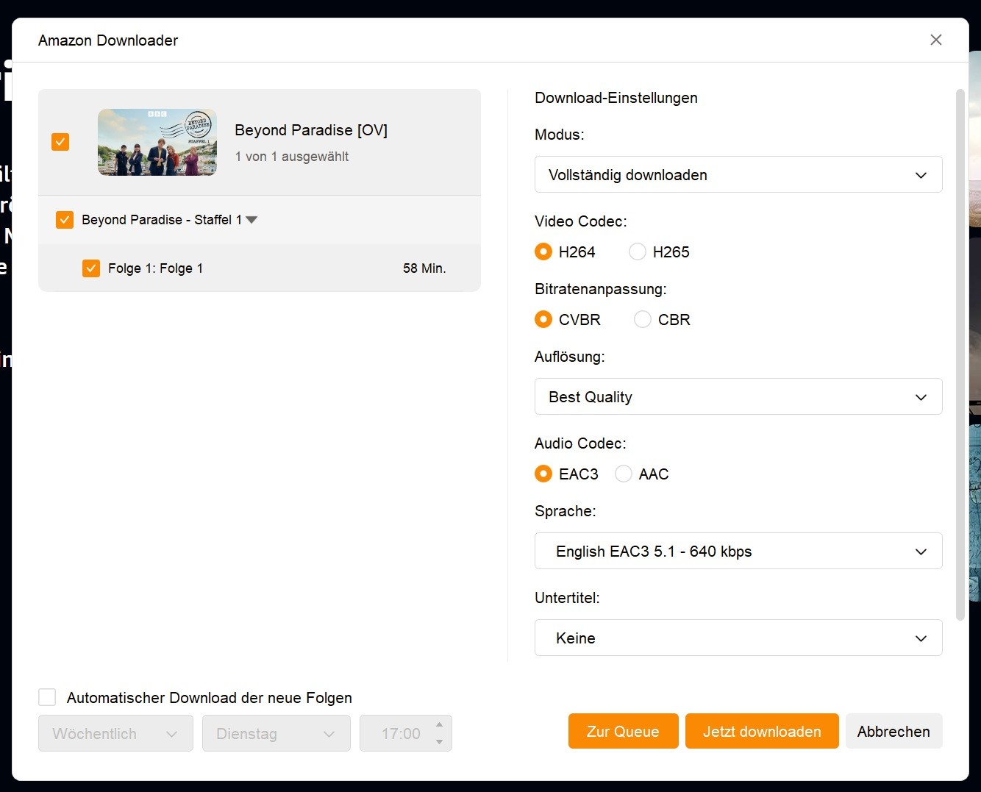Increase the time with the up stepper arrow

coord(439,724)
